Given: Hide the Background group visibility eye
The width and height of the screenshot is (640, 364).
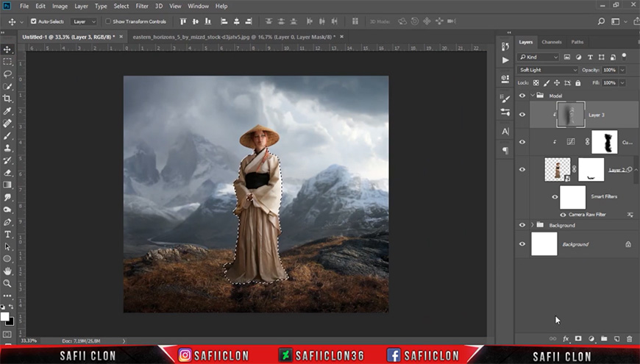Looking at the screenshot, I should click(522, 225).
